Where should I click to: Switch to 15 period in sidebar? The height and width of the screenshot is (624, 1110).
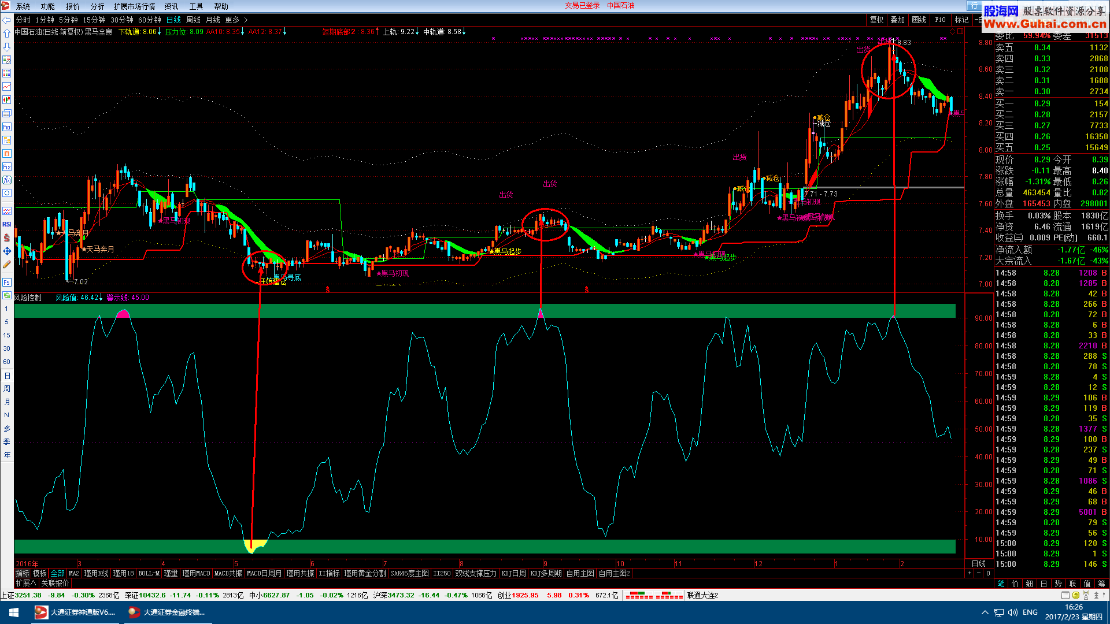[x=6, y=335]
